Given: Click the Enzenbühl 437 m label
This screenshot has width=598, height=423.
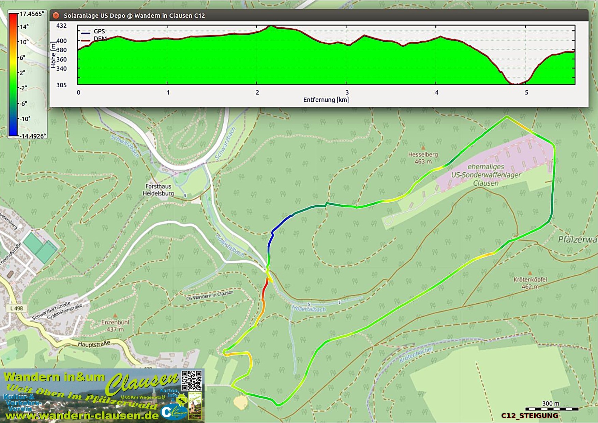Looking at the screenshot, I should click(115, 326).
